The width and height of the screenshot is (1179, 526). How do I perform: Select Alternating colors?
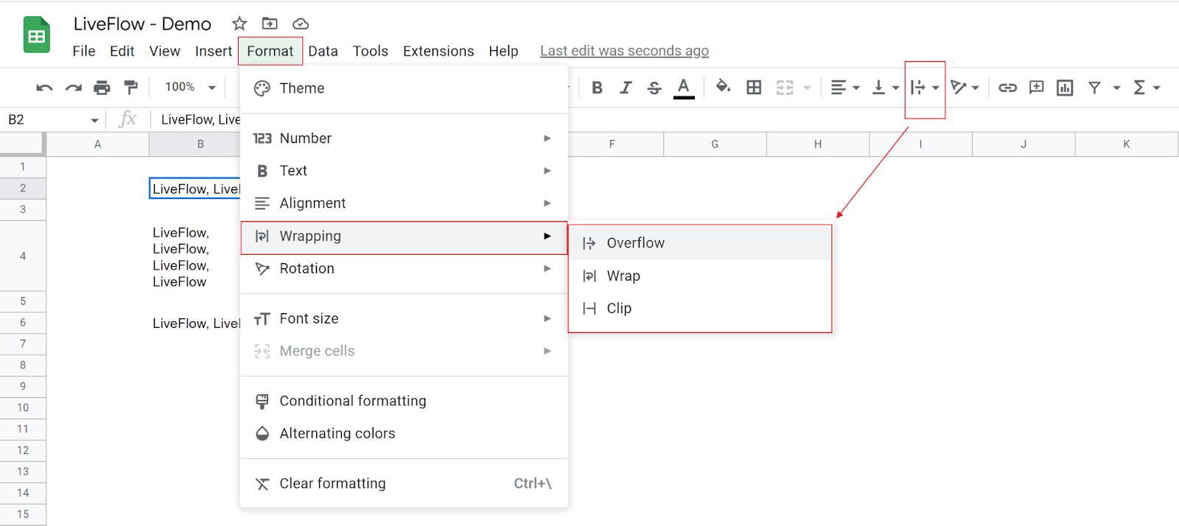404,434
